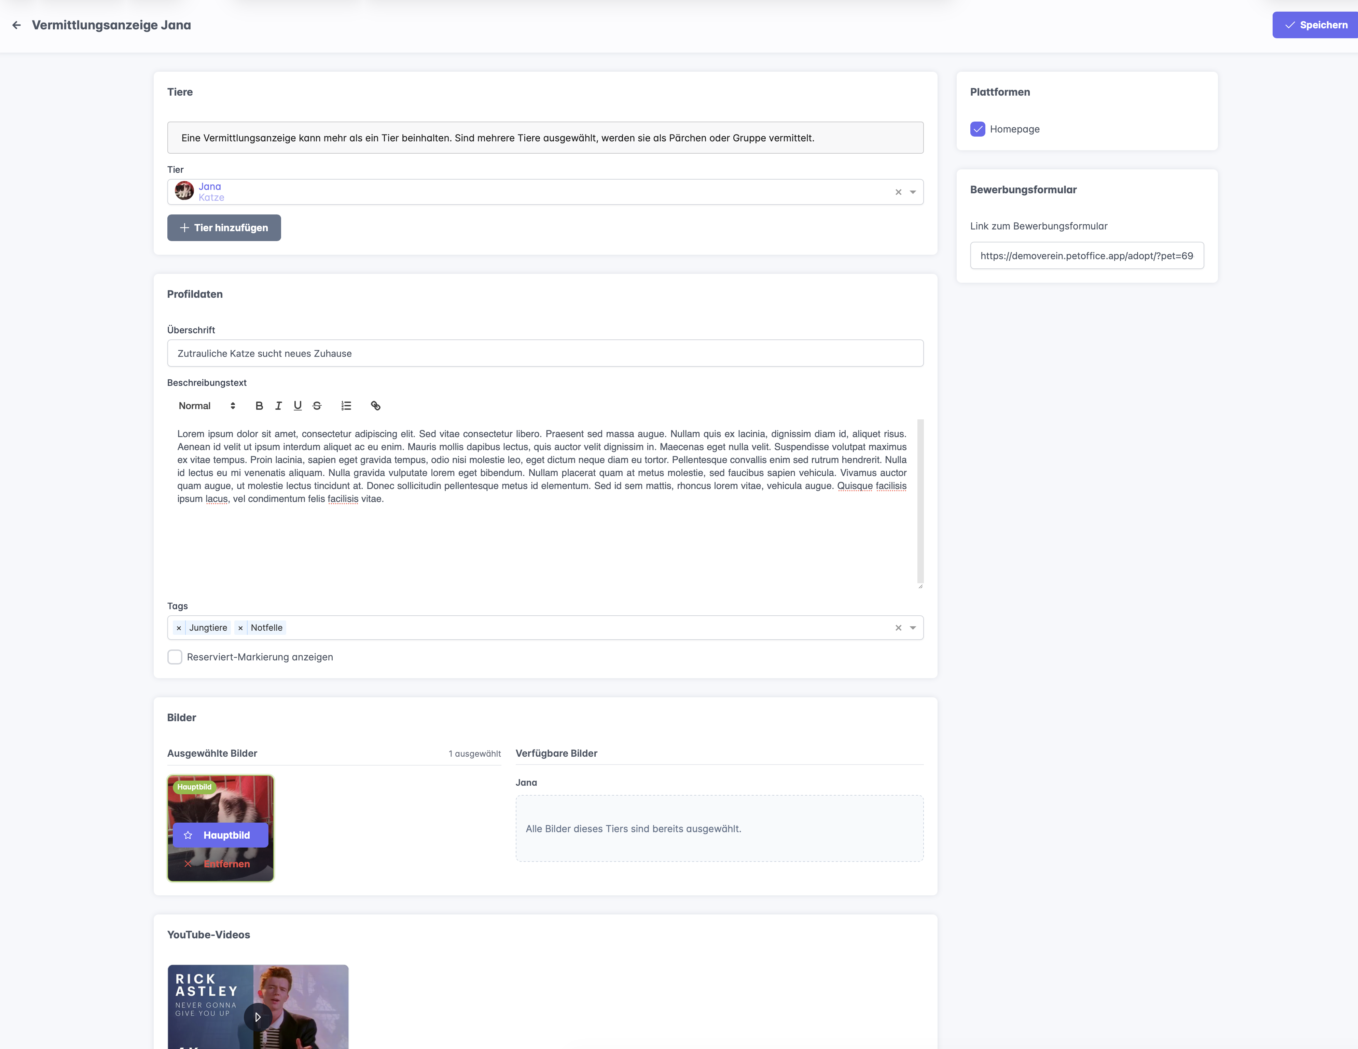Click the Notfelle tag label
This screenshot has height=1049, width=1358.
[267, 628]
